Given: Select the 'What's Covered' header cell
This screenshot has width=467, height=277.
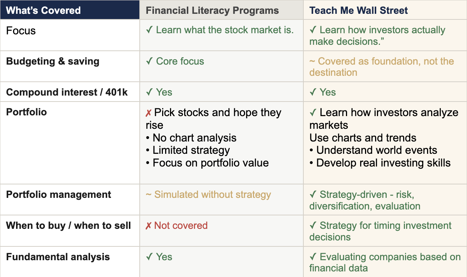Looking at the screenshot, I should click(x=70, y=10).
